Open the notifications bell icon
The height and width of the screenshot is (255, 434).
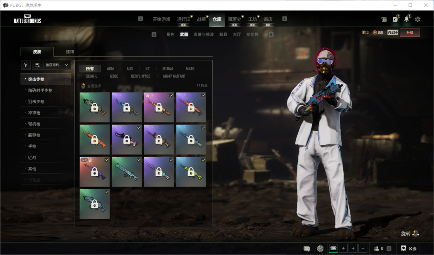click(x=407, y=19)
